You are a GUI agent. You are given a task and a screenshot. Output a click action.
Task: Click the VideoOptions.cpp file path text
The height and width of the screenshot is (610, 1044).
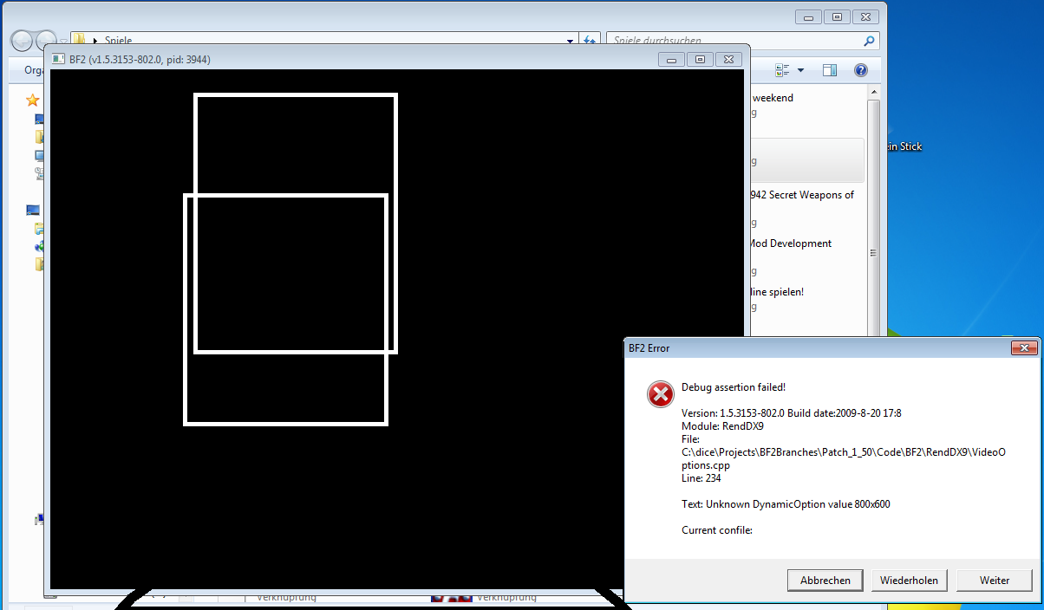(x=845, y=458)
